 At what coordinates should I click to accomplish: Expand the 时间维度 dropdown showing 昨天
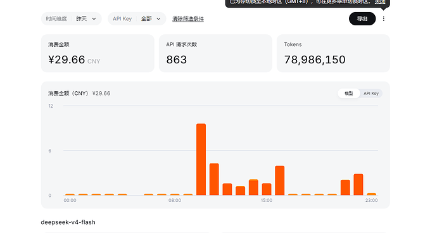pos(72,18)
